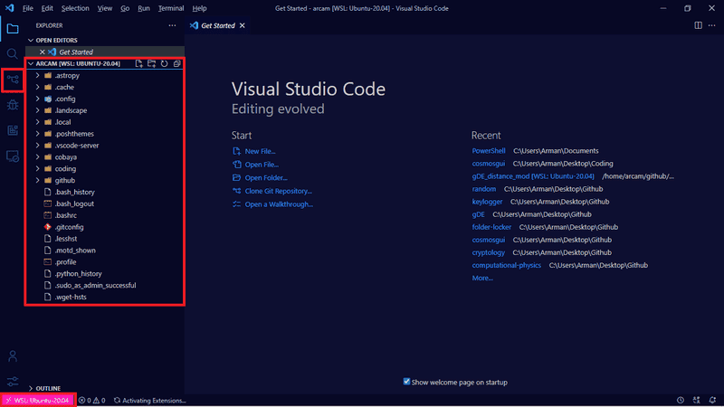Click New File icon in ARCAM header

pyautogui.click(x=139, y=63)
